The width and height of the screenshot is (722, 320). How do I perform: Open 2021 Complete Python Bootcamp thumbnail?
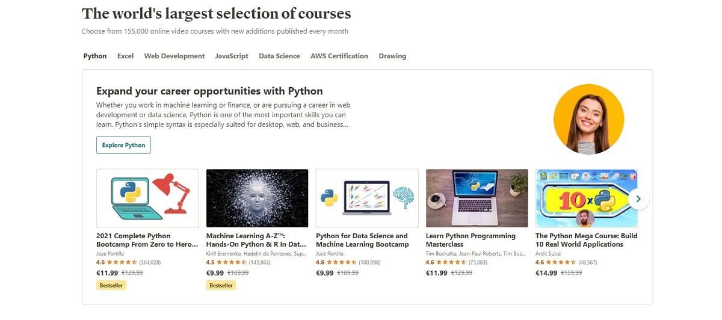coord(147,198)
